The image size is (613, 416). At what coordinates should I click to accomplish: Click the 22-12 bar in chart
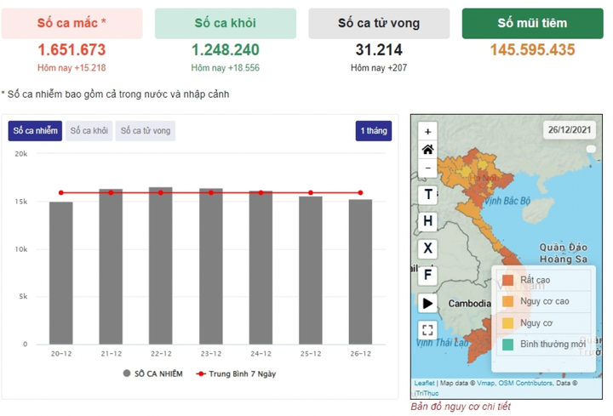(x=161, y=265)
